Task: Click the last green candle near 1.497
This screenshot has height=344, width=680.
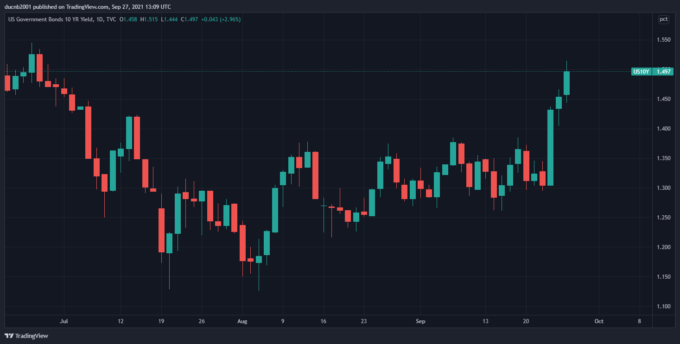Action: click(x=566, y=83)
